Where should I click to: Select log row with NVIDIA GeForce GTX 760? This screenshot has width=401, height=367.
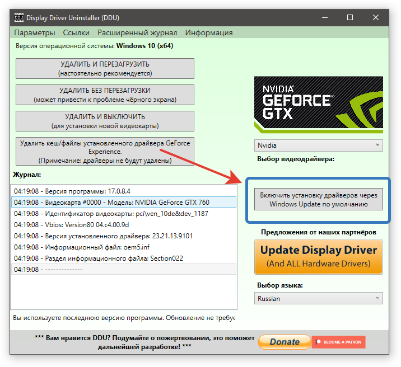[124, 203]
